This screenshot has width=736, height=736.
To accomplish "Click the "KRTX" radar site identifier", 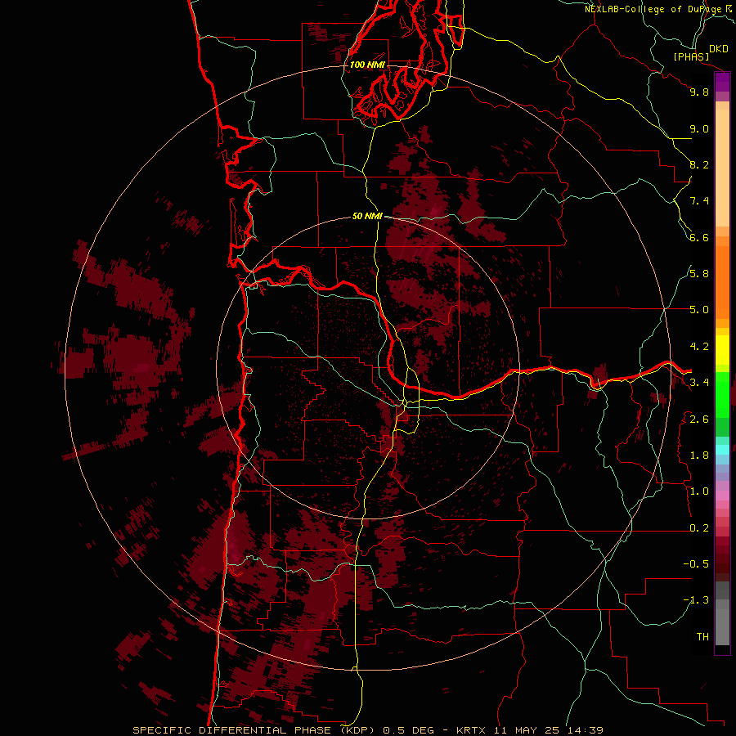I will tap(472, 730).
